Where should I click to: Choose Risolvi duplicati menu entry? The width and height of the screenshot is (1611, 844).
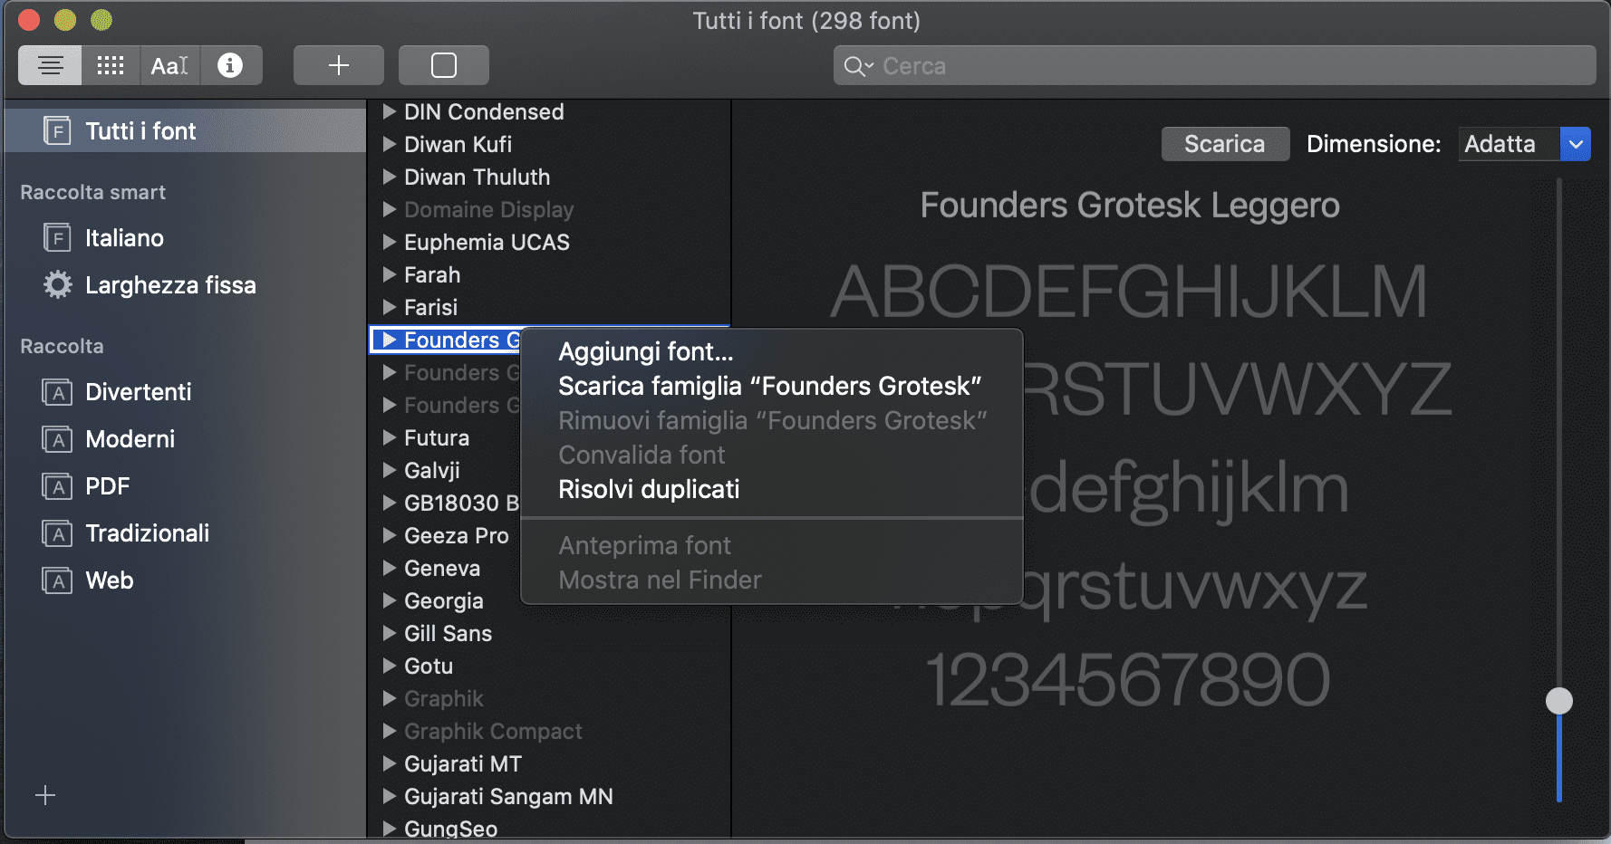(x=772, y=489)
